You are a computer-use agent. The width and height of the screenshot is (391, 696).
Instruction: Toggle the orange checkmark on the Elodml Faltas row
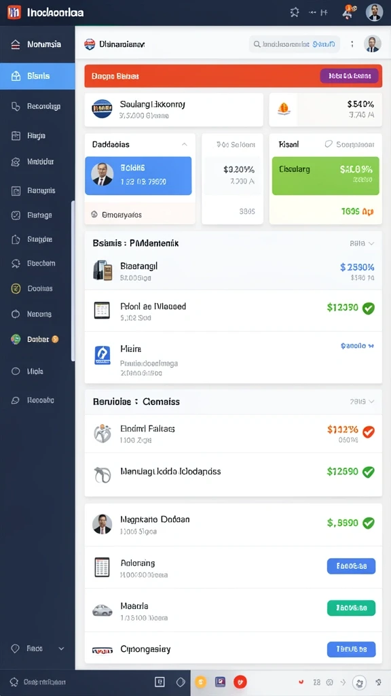[x=369, y=432]
